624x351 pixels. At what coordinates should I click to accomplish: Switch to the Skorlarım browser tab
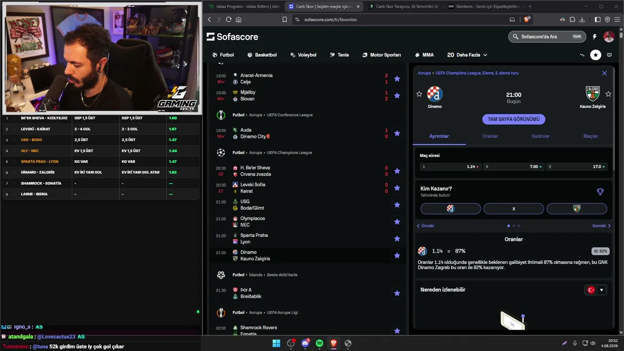(484, 6)
